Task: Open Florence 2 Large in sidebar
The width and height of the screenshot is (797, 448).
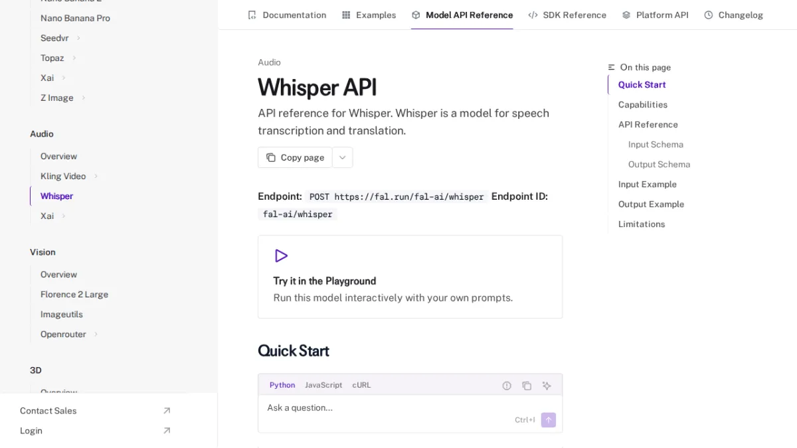Action: coord(74,294)
